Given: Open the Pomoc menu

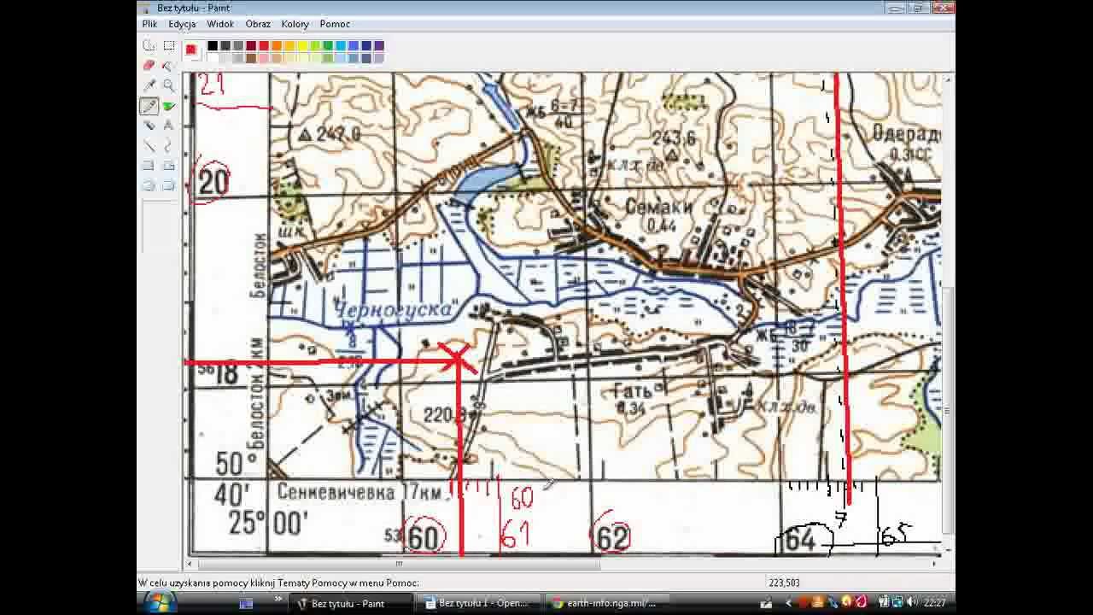Looking at the screenshot, I should (335, 24).
